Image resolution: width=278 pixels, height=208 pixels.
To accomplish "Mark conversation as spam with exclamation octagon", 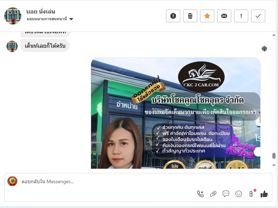I will (x=173, y=16).
